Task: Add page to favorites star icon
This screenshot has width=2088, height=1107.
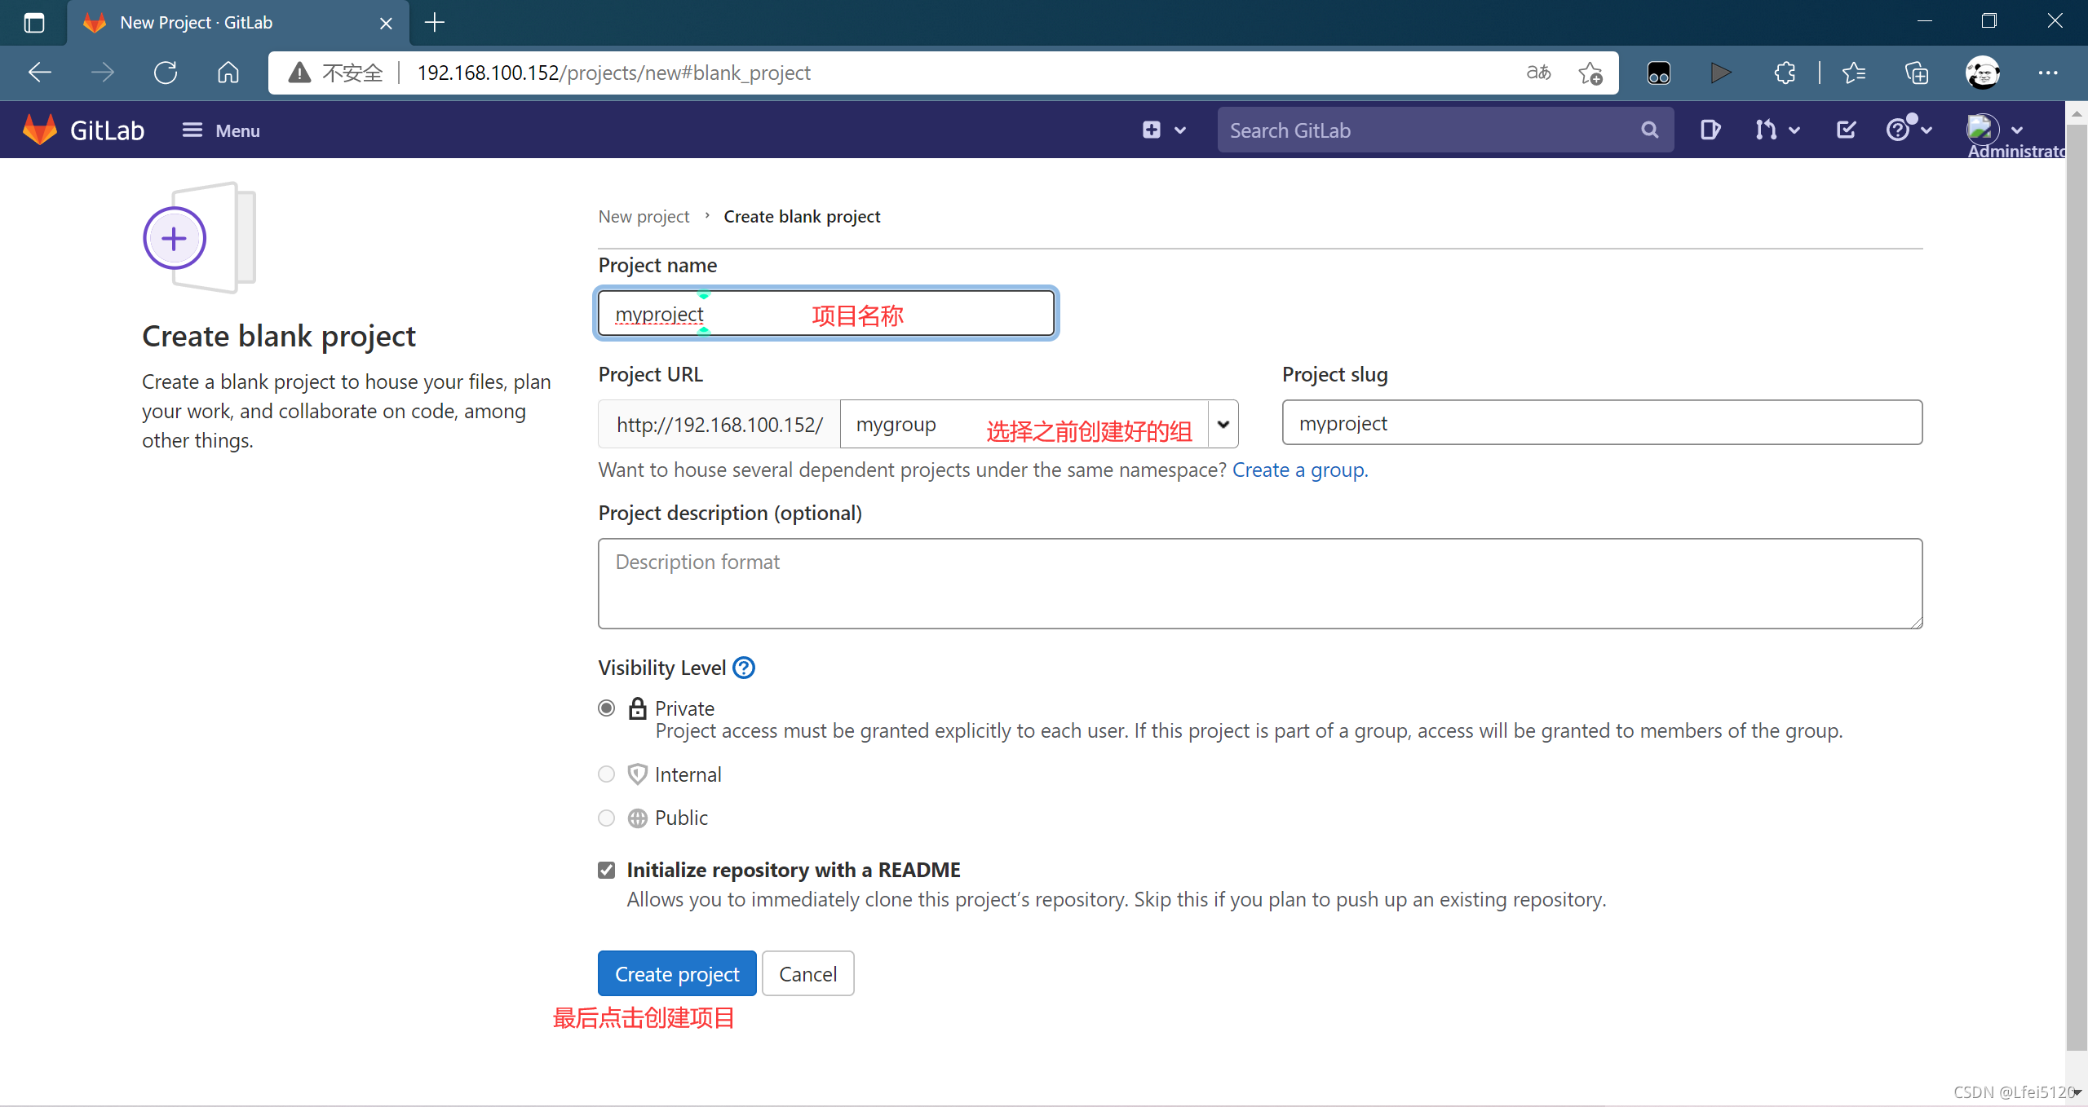Action: (1590, 73)
